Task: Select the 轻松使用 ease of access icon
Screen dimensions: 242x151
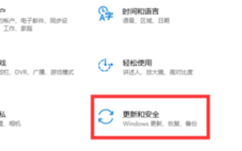Action: click(106, 65)
